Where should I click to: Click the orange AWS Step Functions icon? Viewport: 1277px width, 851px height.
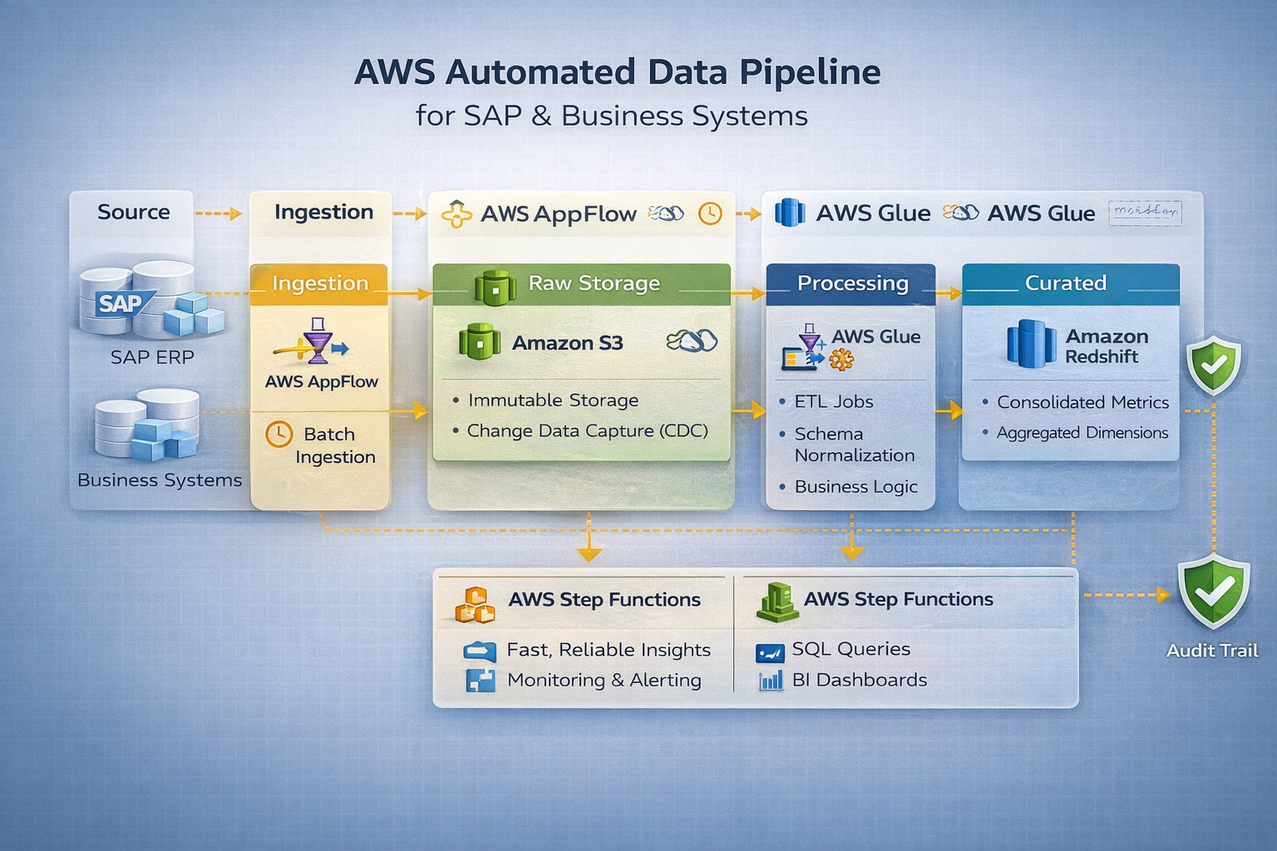pyautogui.click(x=475, y=605)
